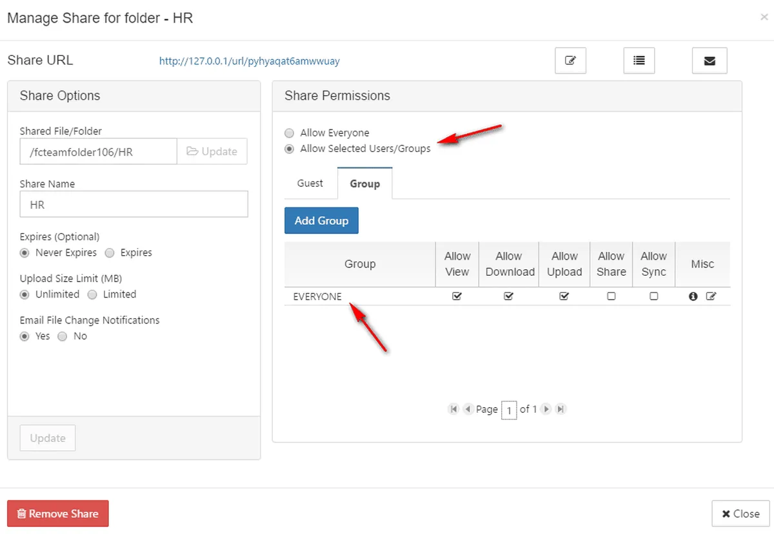Go to first page of groups

(x=453, y=409)
